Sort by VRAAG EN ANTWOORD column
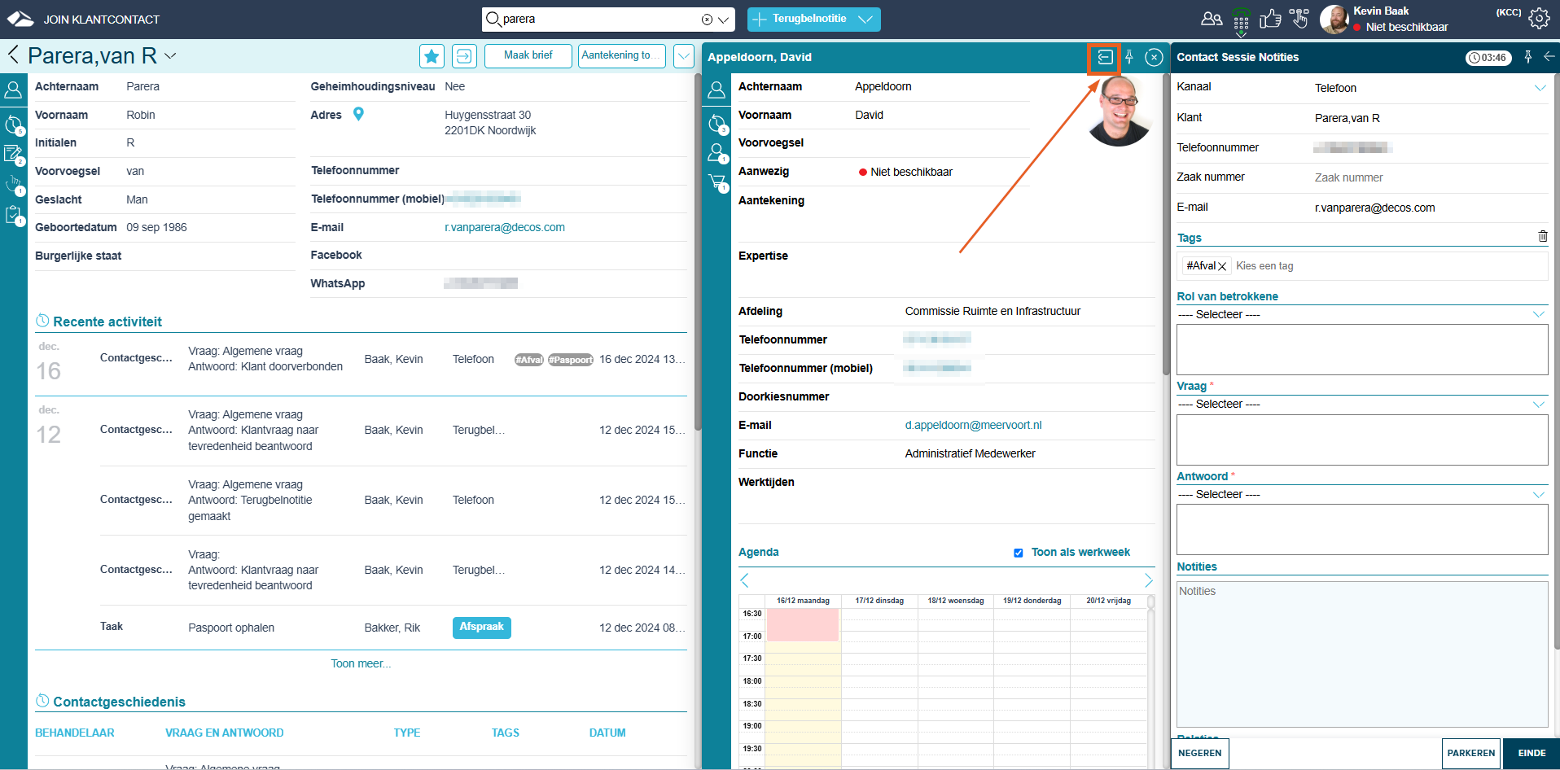This screenshot has height=770, width=1560. 225,733
